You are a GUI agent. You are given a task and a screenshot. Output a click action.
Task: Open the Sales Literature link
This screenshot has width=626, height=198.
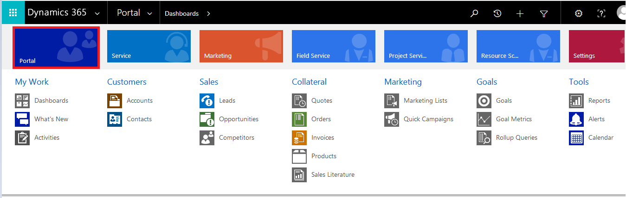click(333, 174)
